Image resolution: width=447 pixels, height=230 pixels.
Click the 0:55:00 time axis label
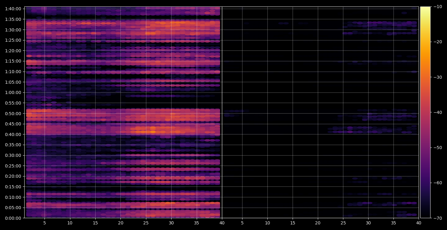13,103
